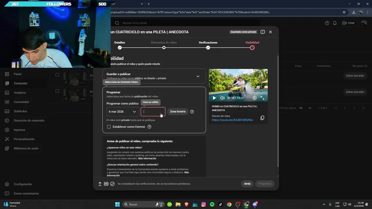Click the HD processing icon
The height and width of the screenshot is (209, 372).
coord(106,184)
